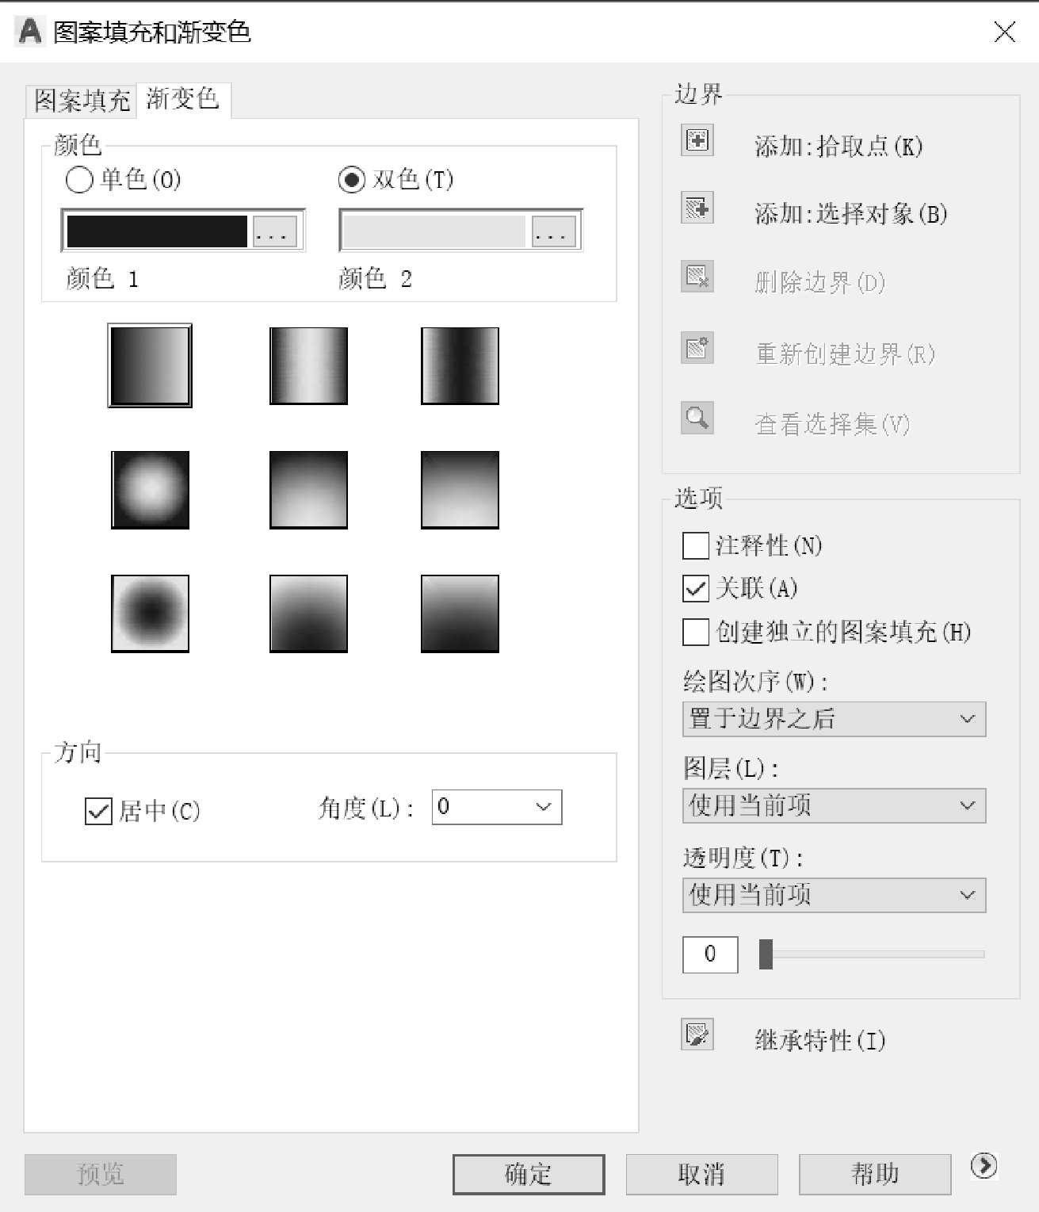Select the 渐变色 tab

pyautogui.click(x=183, y=99)
